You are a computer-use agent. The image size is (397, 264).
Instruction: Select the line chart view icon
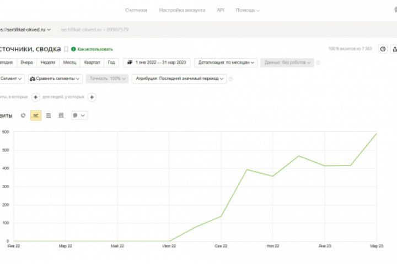tap(36, 116)
